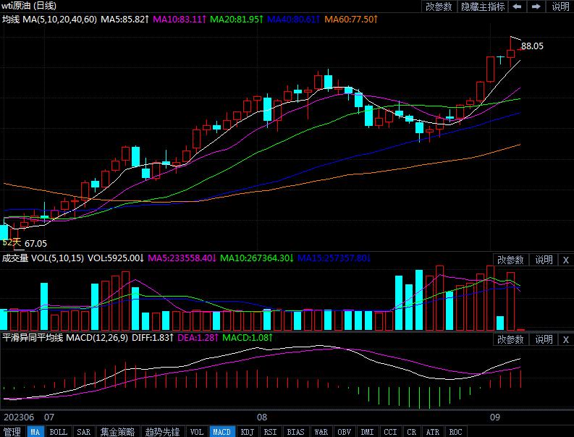Select the W&R indicator tab

coord(321,432)
